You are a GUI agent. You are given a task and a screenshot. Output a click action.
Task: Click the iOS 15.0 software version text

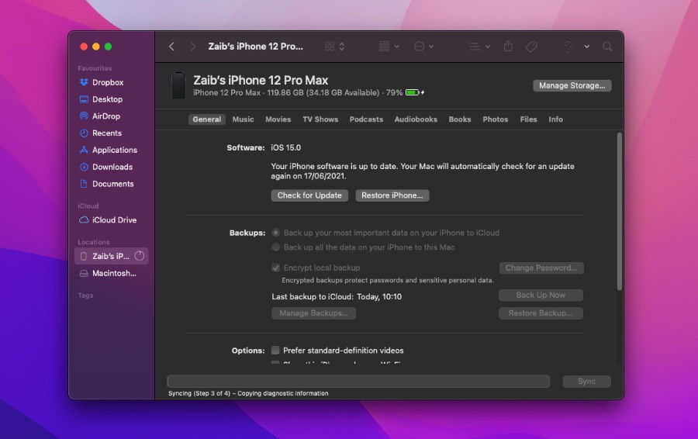(285, 148)
